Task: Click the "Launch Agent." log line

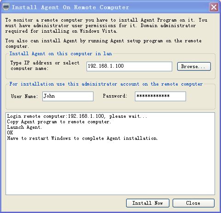Action: coord(24,127)
